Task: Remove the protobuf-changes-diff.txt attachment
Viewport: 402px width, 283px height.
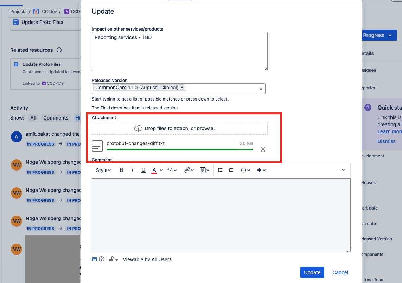Action: [263, 149]
